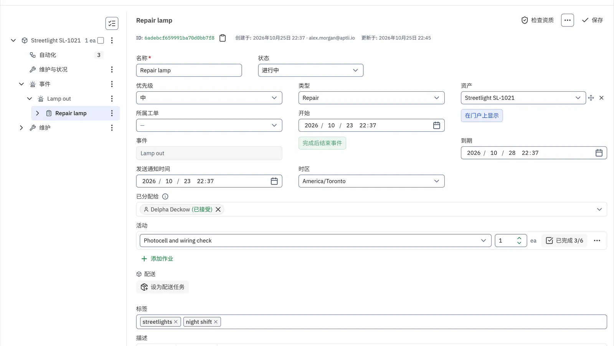Click 检查资质 button
Viewport: 614px width, 346px height.
tap(537, 20)
